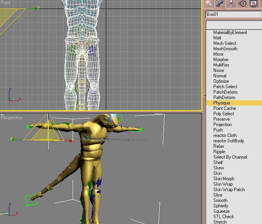262x224 pixels.
Task: Open the Motion panel wheel icon
Action: (x=243, y=4)
